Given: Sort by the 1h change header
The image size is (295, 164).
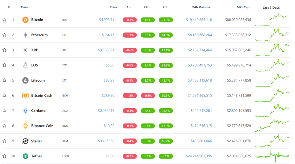Looking at the screenshot, I should point(129,7).
